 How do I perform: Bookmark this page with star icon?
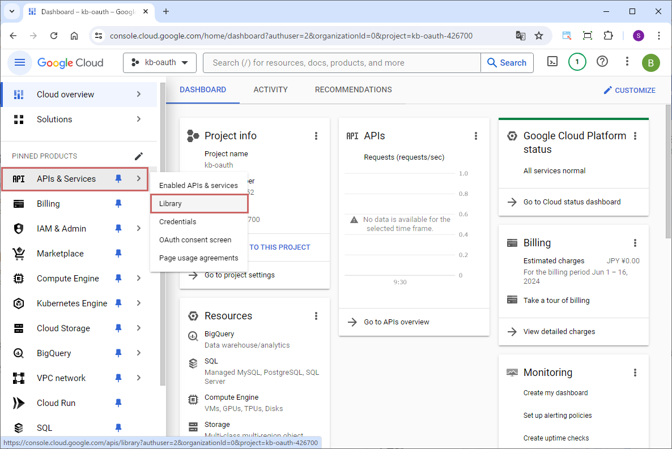point(539,36)
